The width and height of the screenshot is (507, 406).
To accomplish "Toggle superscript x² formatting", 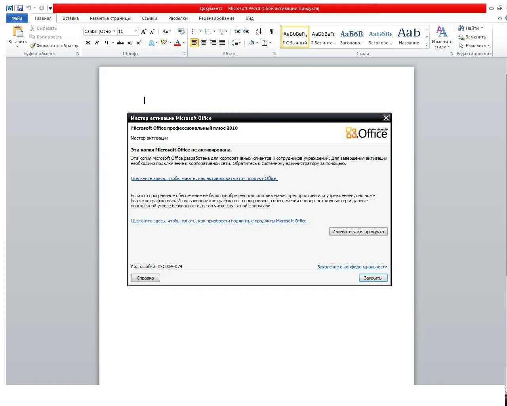I will [x=139, y=43].
